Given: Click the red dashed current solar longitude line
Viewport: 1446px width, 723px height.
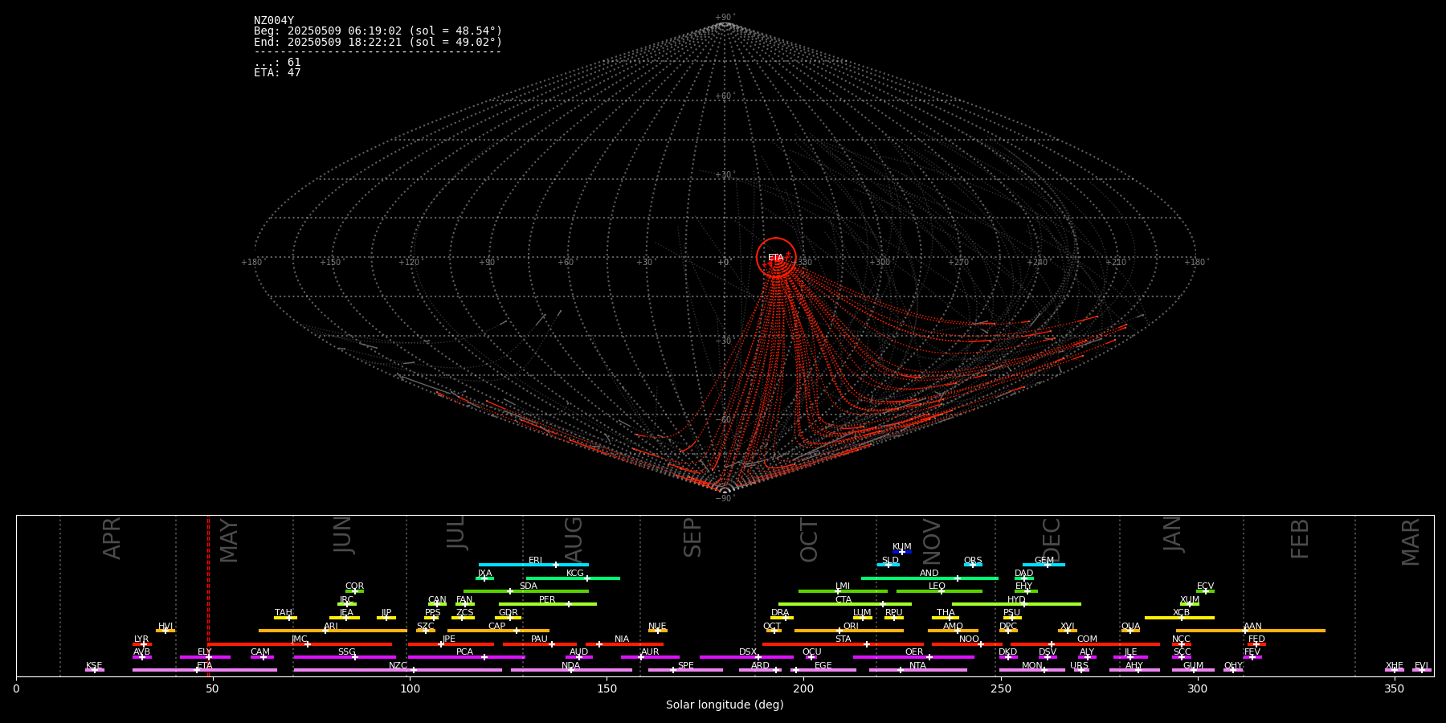Looking at the screenshot, I should pos(208,595).
